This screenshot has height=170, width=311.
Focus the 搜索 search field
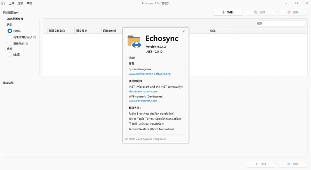[280, 23]
